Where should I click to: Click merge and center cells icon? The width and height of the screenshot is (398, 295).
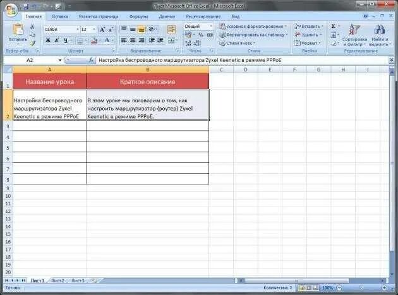tap(171, 40)
